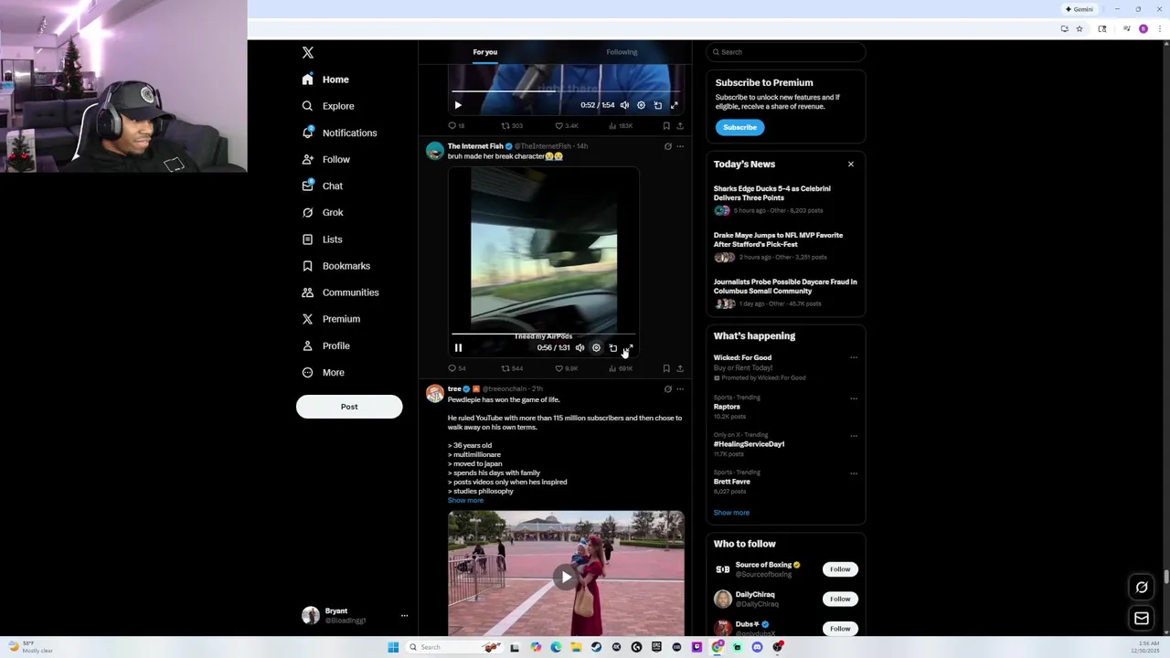Follow DailyChiraq
This screenshot has width=1170, height=658.
tap(840, 599)
